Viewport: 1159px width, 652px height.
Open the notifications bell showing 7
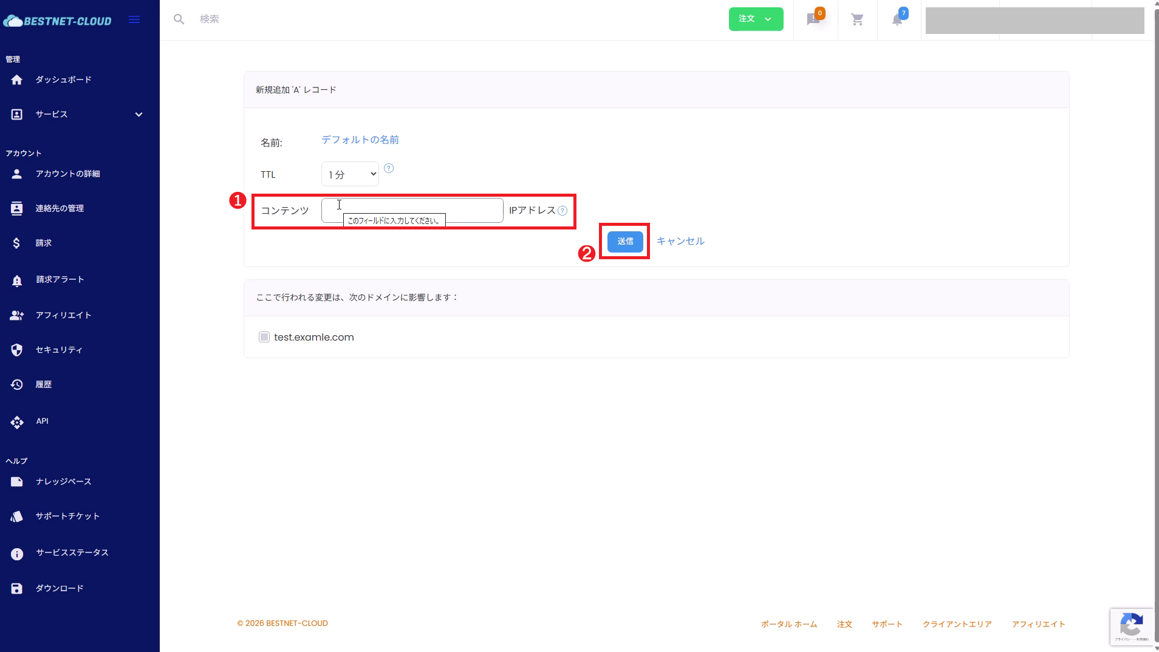pyautogui.click(x=897, y=20)
